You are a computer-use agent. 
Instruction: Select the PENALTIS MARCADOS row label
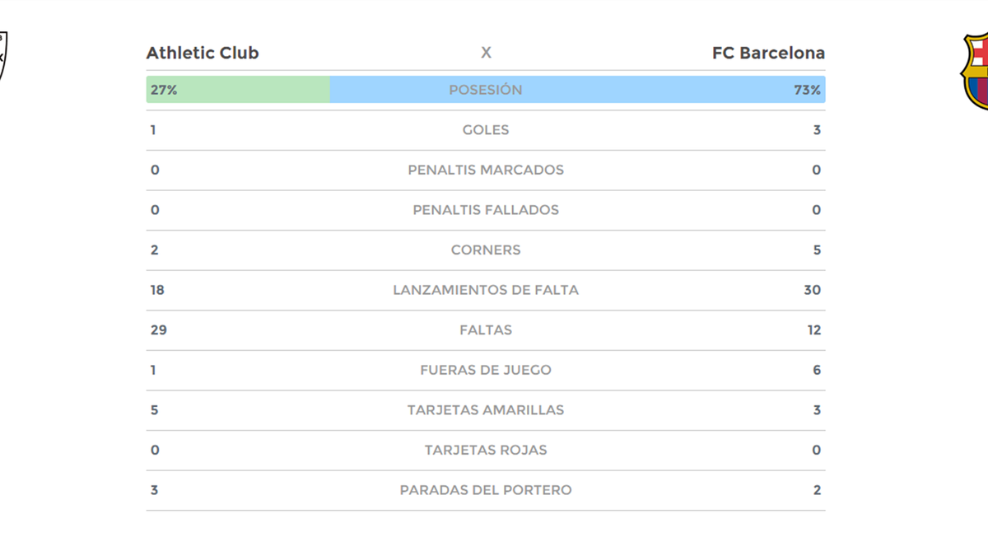tap(486, 170)
